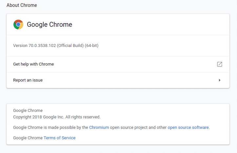The image size is (237, 153).
Task: Click the external link icon for Chrome help
Action: [220, 64]
